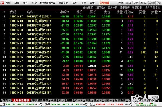Switch to 上海股票期权 tab
This screenshot has height=107, width=162.
click(21, 100)
